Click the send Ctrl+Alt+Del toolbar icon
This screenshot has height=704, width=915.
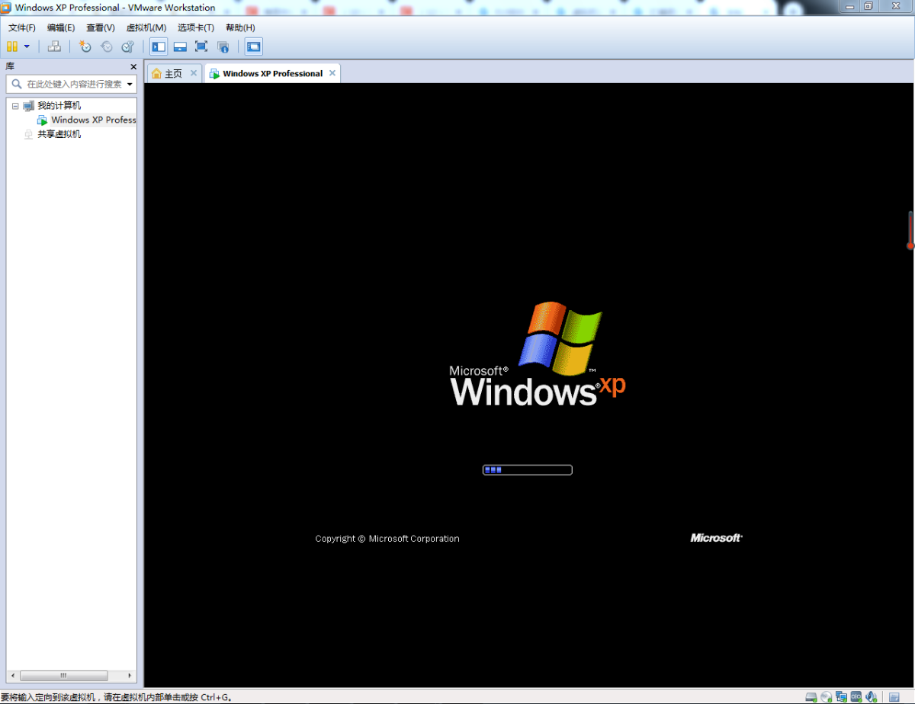(54, 46)
